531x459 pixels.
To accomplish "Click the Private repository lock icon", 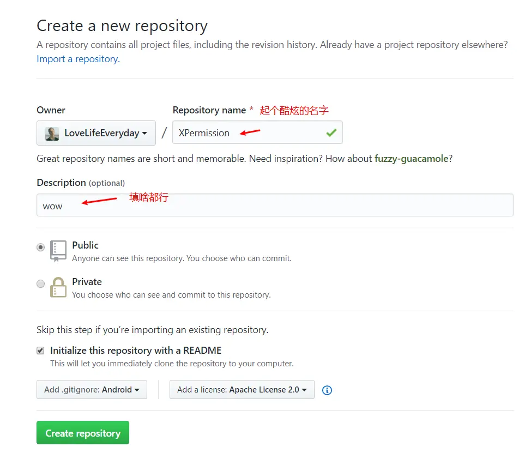I will [58, 287].
